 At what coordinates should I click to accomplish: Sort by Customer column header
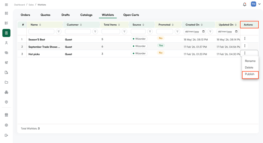pyautogui.click(x=74, y=25)
